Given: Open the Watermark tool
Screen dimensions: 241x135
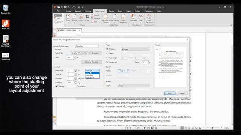Looking at the screenshot, I should click(x=114, y=18).
